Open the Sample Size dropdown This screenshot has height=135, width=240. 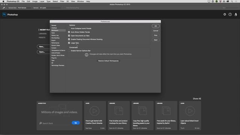click(x=25, y=7)
